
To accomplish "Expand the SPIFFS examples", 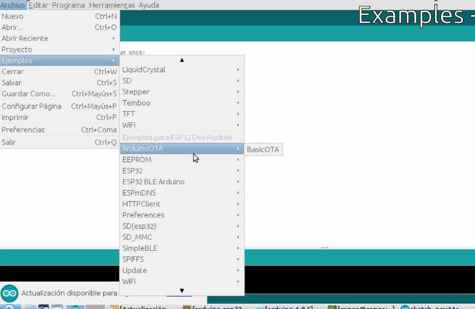I will click(182, 259).
